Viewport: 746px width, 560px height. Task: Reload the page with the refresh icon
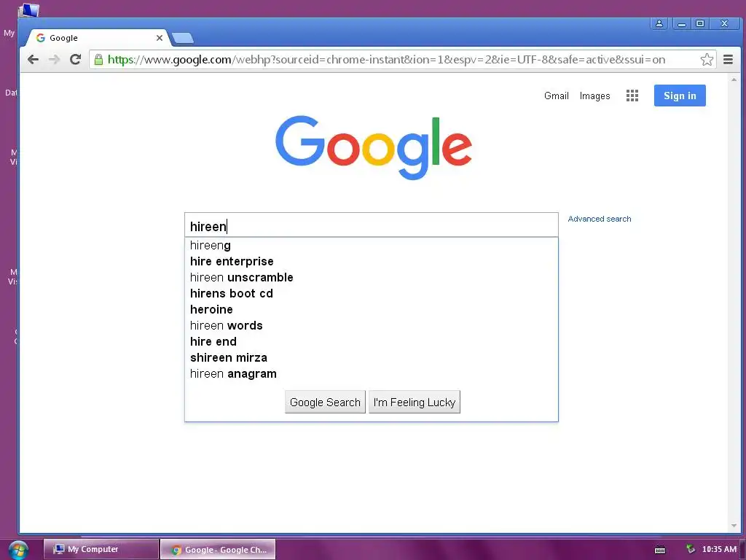(75, 60)
